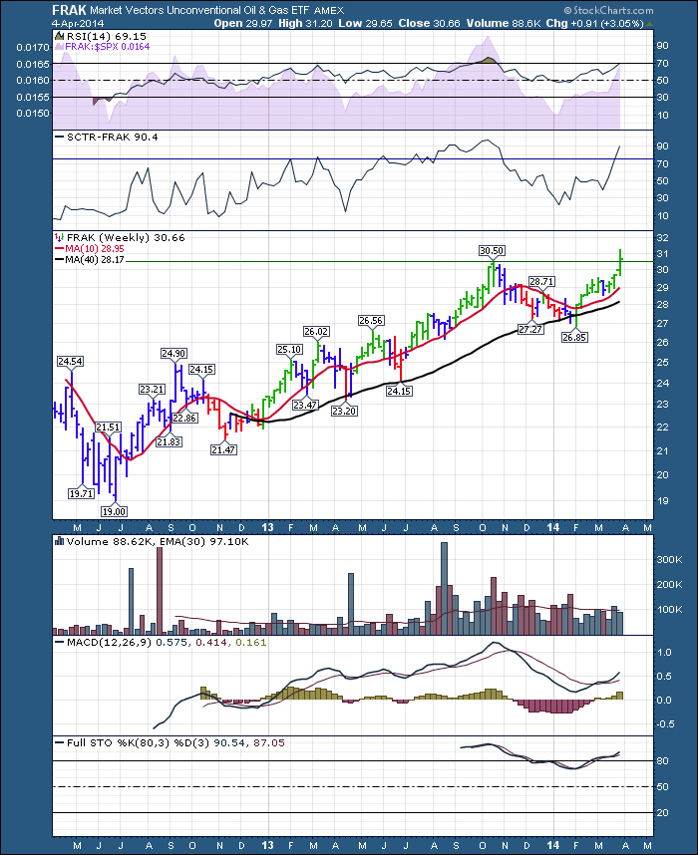Click the latest green price bar near 31

[620, 262]
